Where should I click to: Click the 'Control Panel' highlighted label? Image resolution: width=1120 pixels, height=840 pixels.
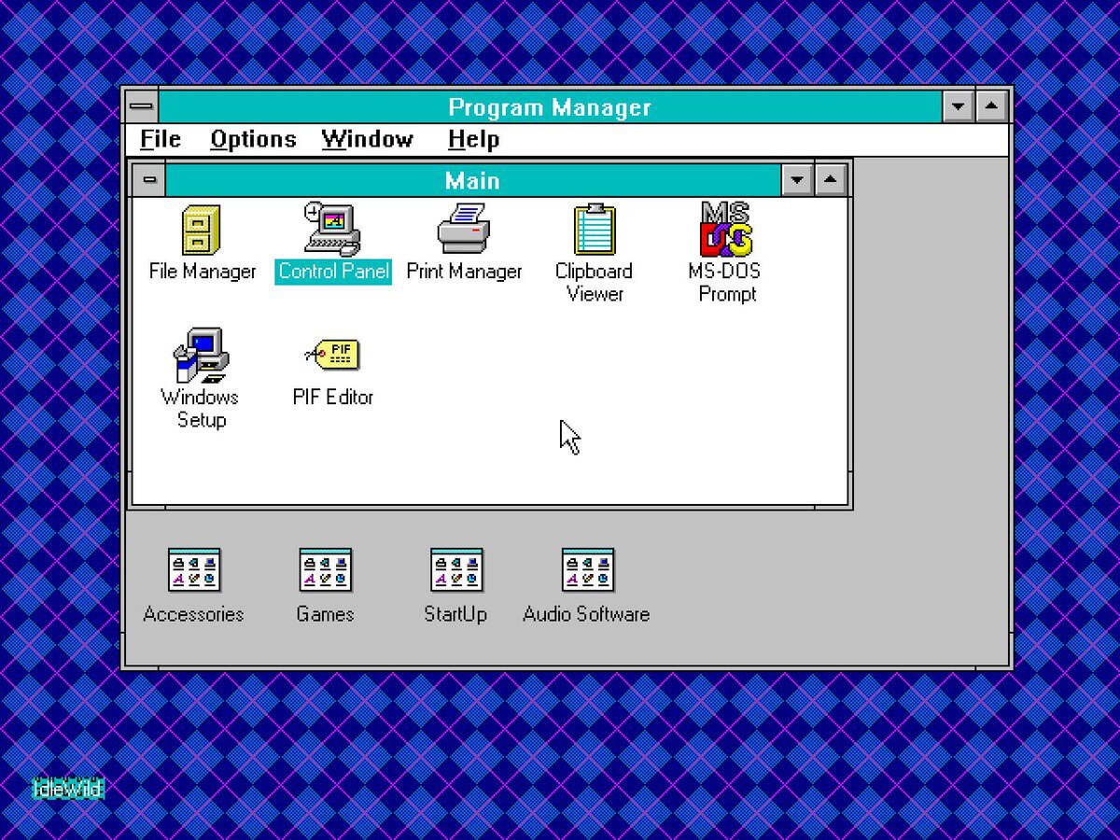(x=333, y=272)
